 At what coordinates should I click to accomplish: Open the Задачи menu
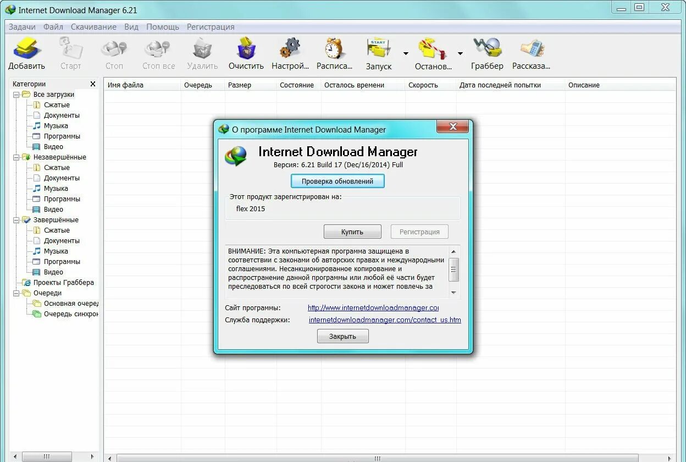tap(22, 26)
